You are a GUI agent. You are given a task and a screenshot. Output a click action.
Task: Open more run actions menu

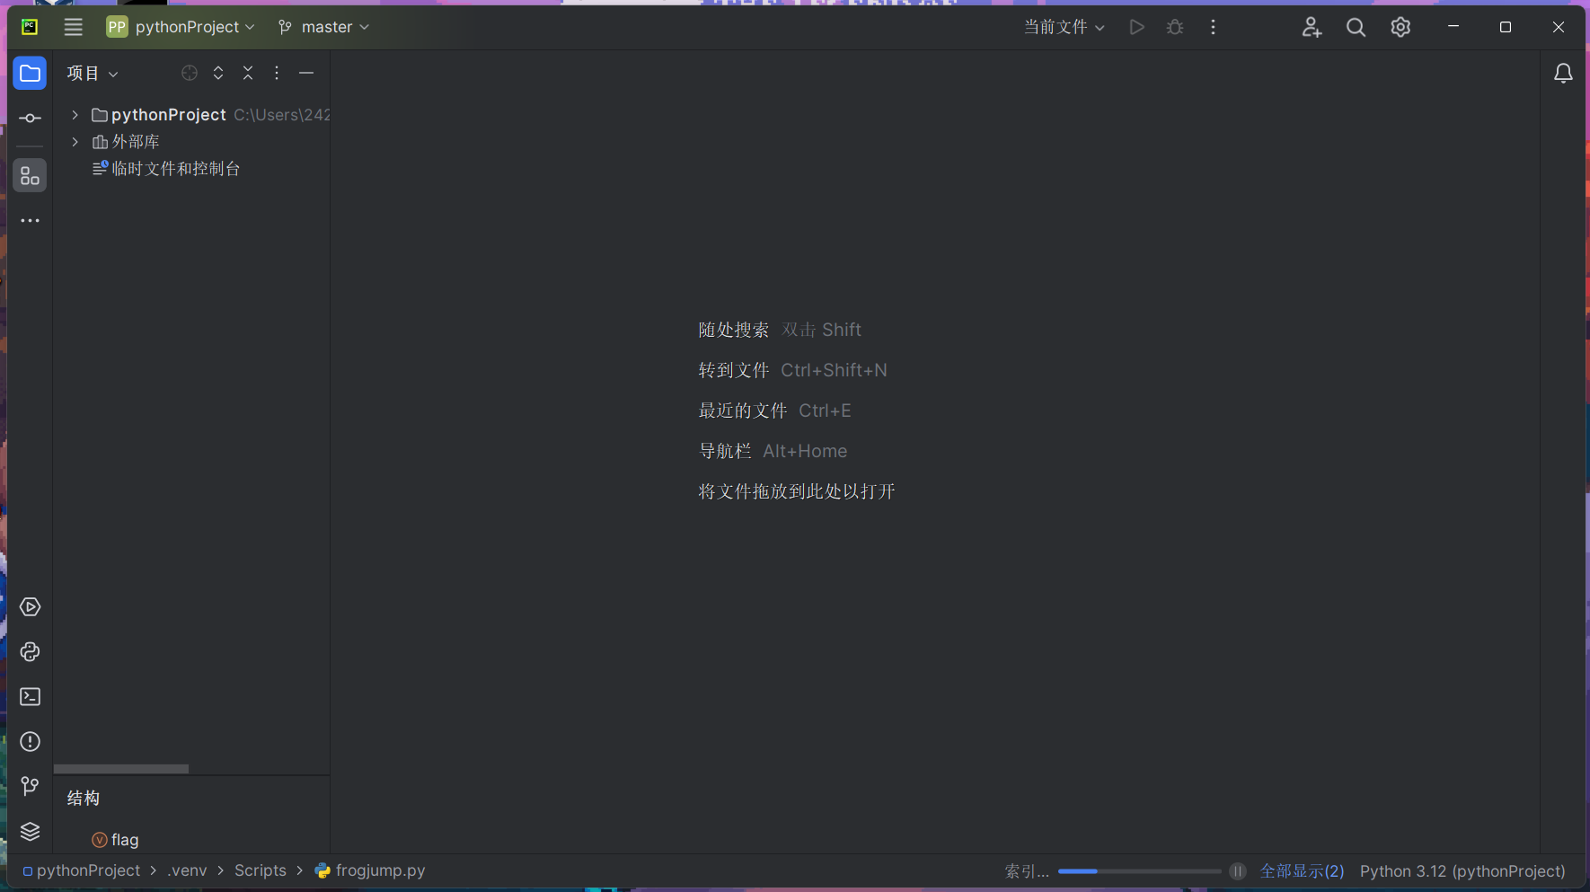1214,27
